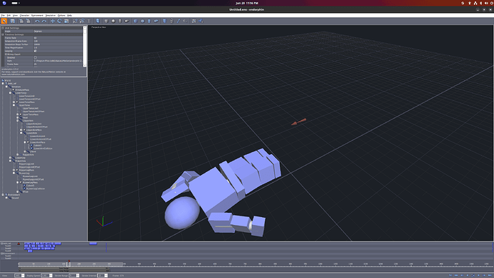This screenshot has width=494, height=278.
Task: Open the Edit menu
Action: point(9,15)
